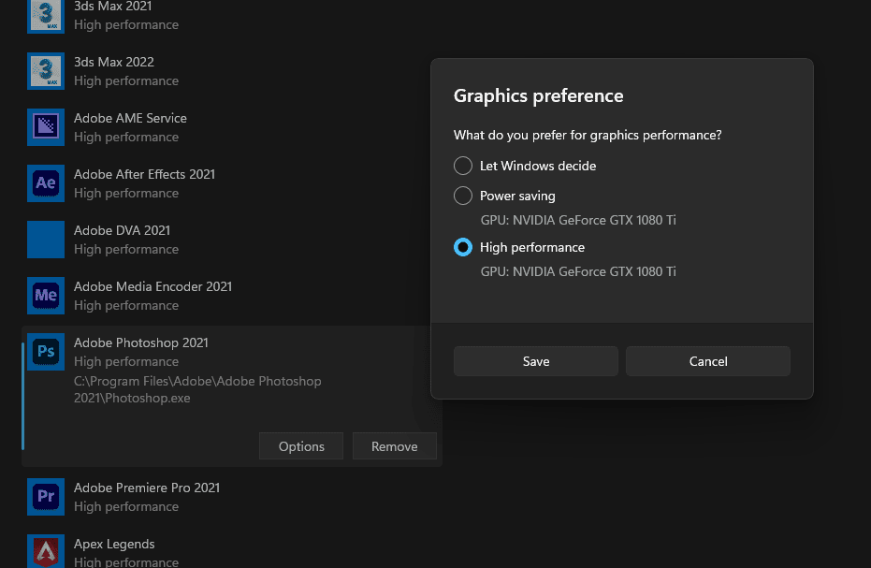
Task: Remove Adobe Photoshop 2021 from the list
Action: click(x=395, y=446)
